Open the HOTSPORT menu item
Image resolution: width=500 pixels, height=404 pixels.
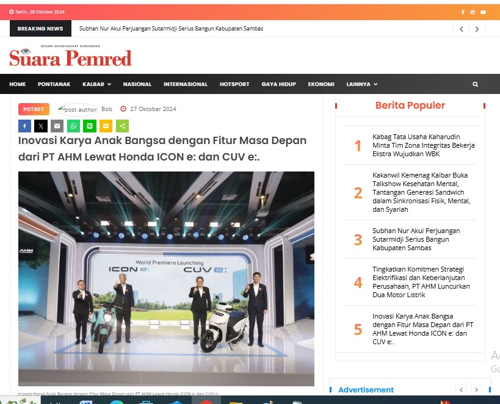tap(234, 84)
